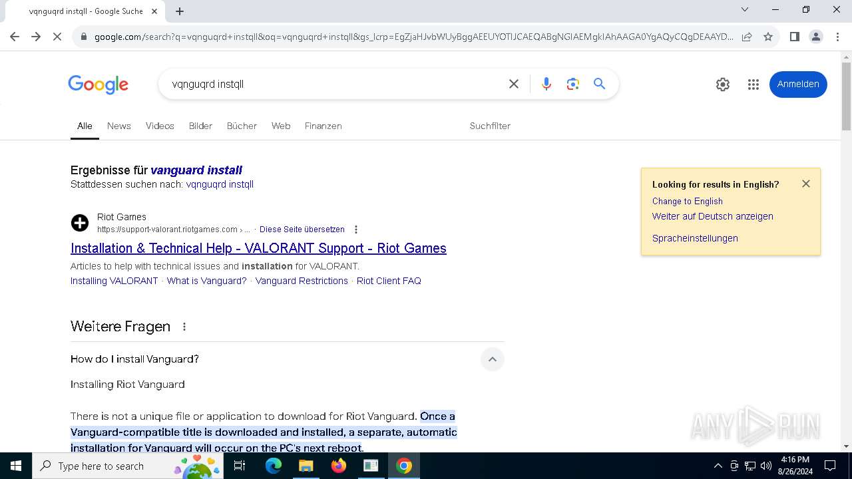Collapse 'How do I install Vanguard?' question

point(492,359)
